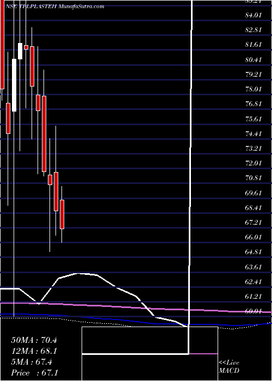Click the 5MA : 67.4 value
The height and width of the screenshot is (381, 272).
(32, 361)
